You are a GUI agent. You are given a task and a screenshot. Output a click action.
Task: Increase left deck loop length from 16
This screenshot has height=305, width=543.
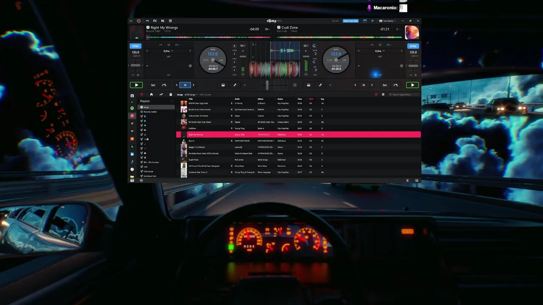(x=193, y=85)
